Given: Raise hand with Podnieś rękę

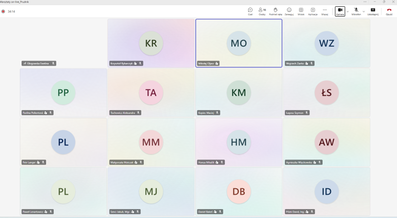Looking at the screenshot, I should click(x=275, y=11).
